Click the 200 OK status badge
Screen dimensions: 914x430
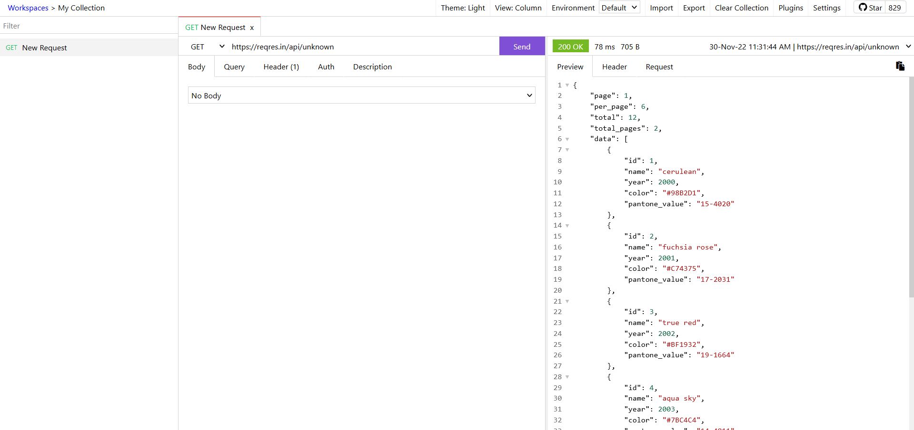click(570, 47)
